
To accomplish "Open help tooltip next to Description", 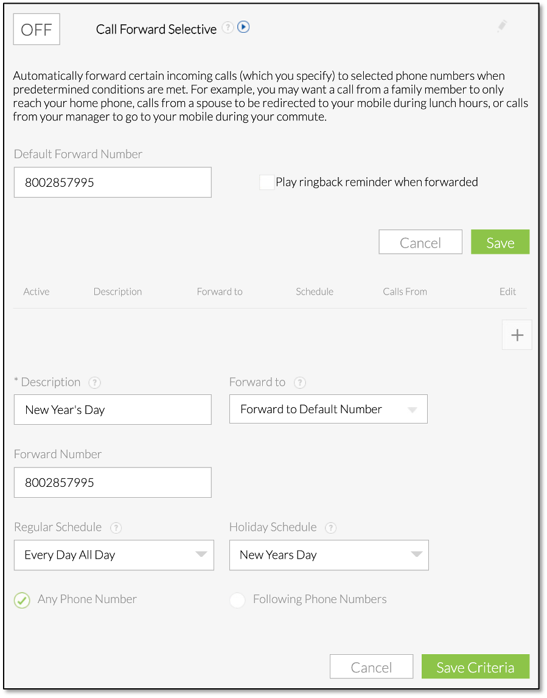I will pos(94,382).
